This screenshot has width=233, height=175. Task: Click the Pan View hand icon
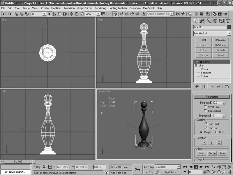[x=219, y=172]
